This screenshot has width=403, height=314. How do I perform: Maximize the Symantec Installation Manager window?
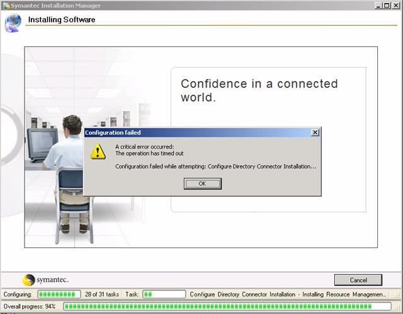click(387, 4)
